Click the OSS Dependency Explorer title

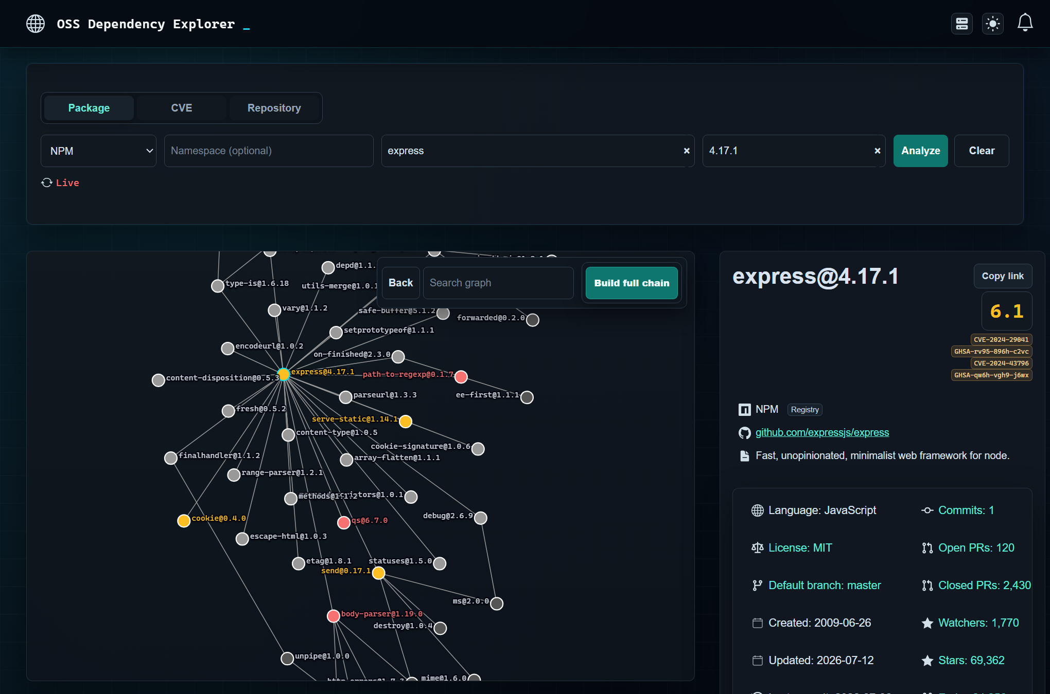tap(146, 24)
